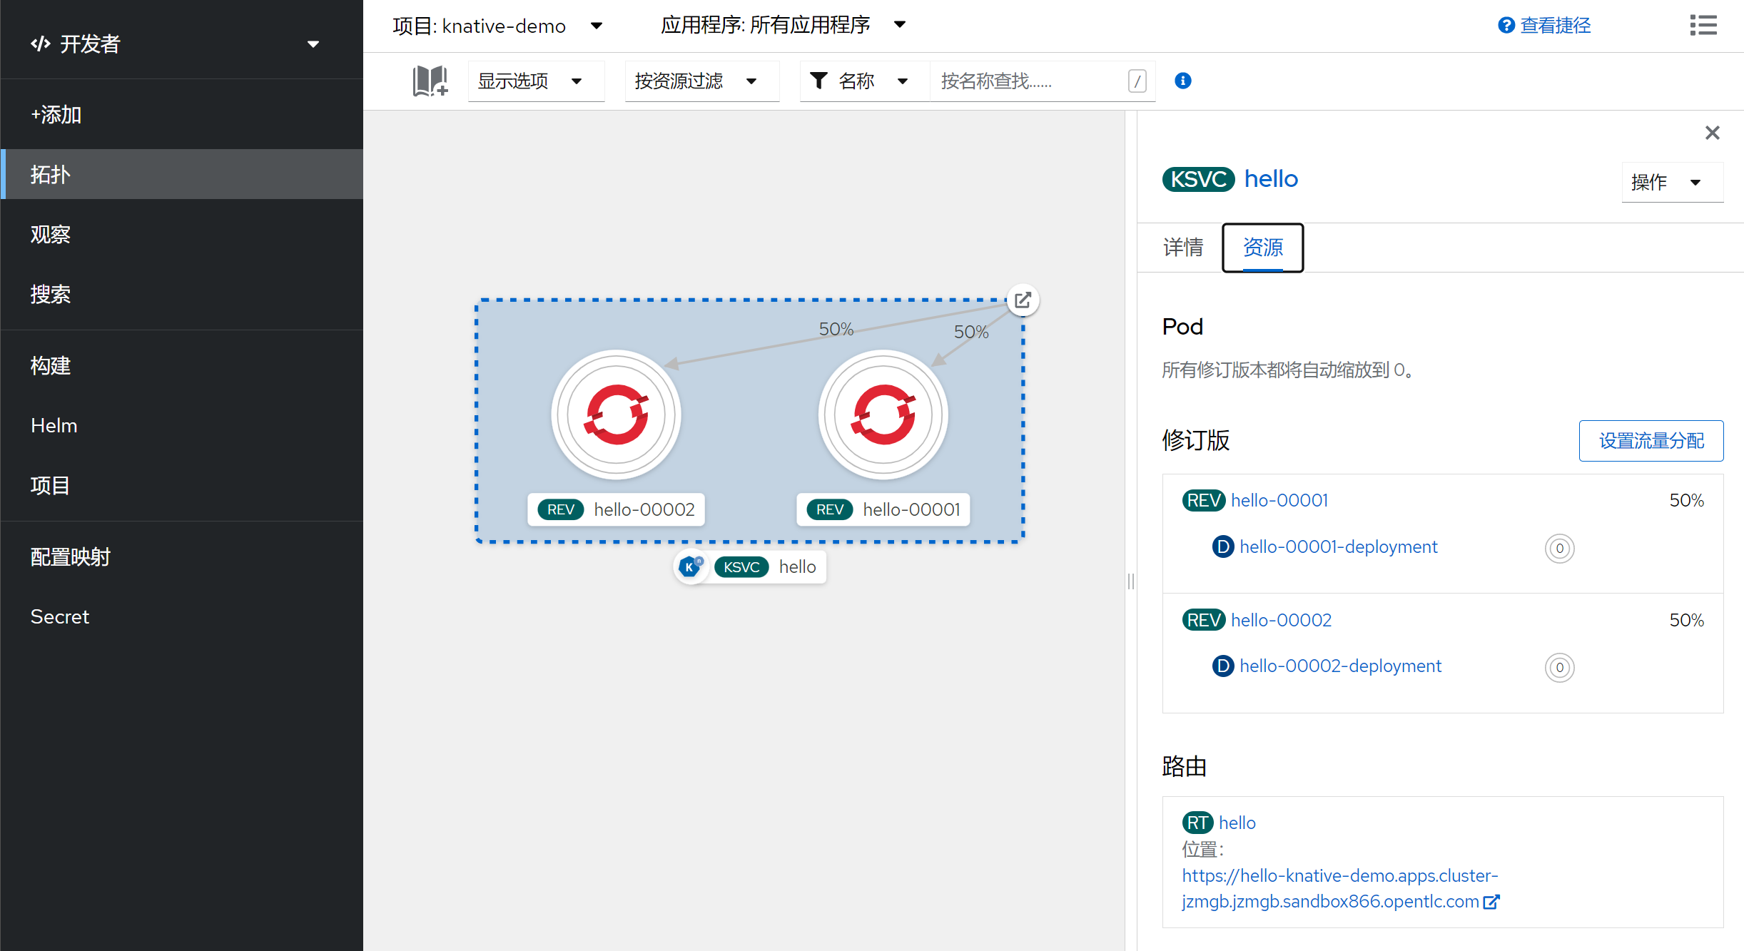1744x951 pixels.
Task: Open Secret in the sidebar
Action: [181, 616]
